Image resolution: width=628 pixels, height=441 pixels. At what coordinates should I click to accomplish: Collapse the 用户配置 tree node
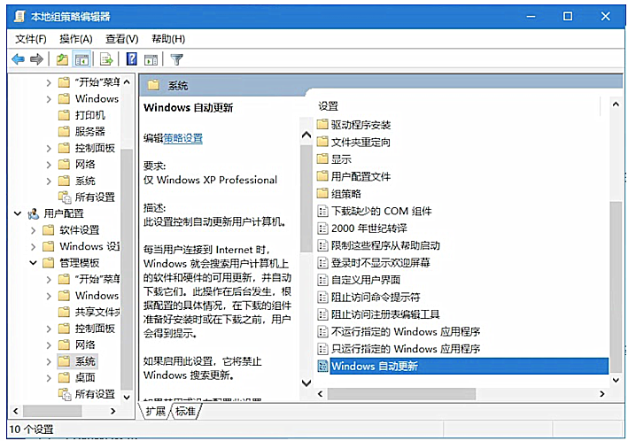(x=19, y=213)
